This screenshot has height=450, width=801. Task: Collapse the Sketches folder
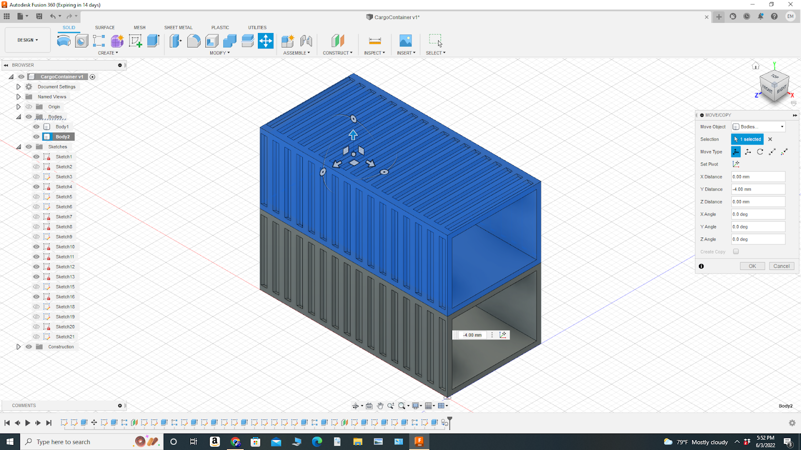pos(19,147)
